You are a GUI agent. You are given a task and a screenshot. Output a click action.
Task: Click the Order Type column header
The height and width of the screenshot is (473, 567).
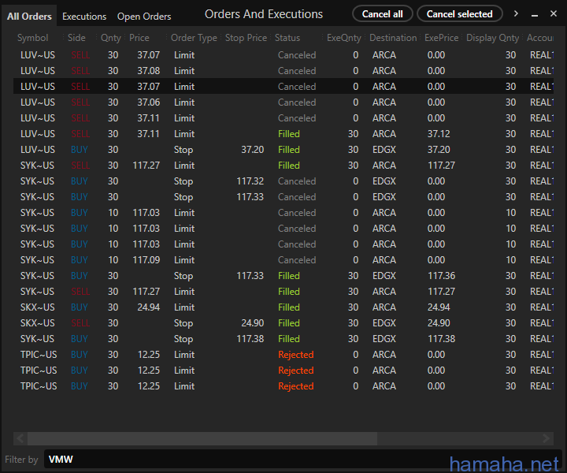pyautogui.click(x=194, y=38)
